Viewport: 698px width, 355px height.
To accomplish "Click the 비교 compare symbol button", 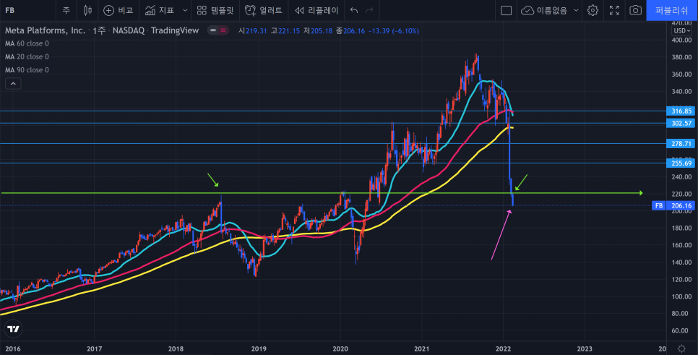I will 119,10.
